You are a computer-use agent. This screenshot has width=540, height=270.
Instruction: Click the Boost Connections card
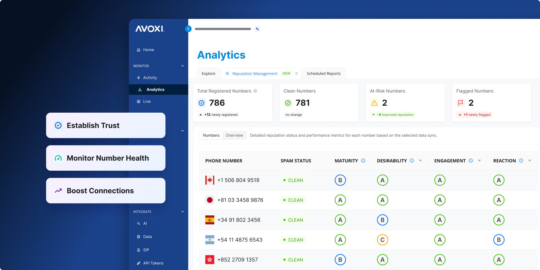tap(106, 191)
